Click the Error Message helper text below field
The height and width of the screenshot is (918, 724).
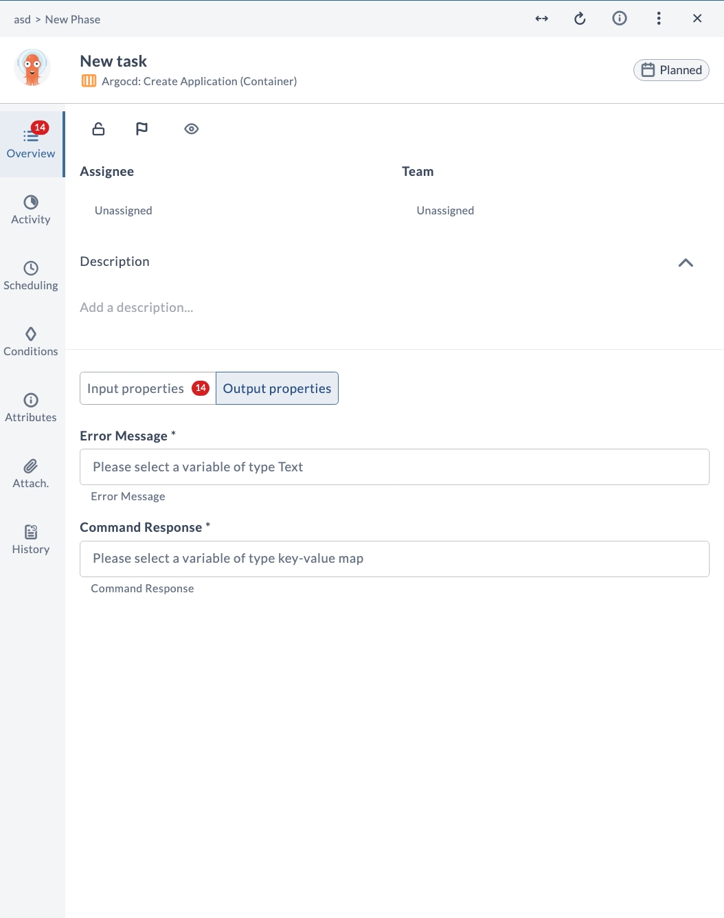pyautogui.click(x=128, y=496)
